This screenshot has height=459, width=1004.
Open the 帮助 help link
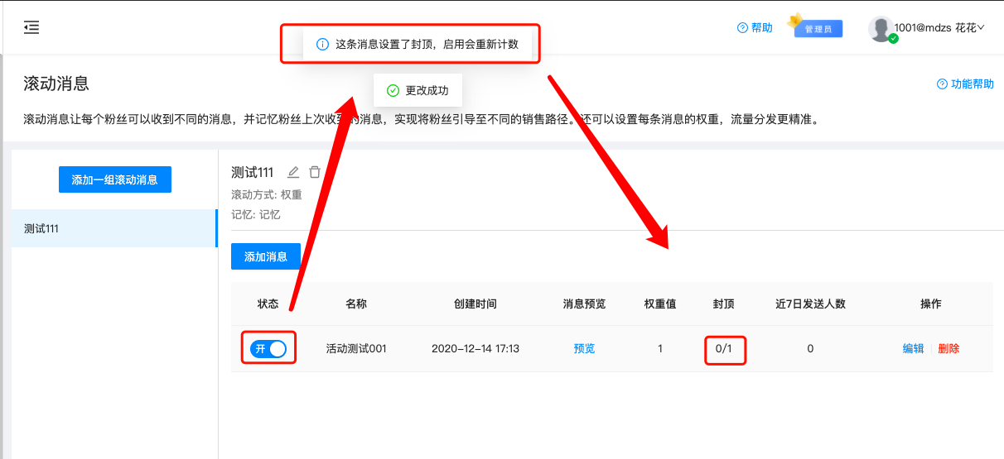click(755, 28)
